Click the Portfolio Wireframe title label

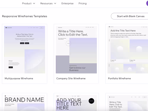pos(120,78)
